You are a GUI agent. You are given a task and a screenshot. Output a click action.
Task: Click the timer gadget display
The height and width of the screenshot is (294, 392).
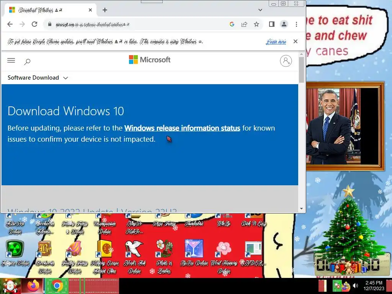pyautogui.click(x=348, y=265)
